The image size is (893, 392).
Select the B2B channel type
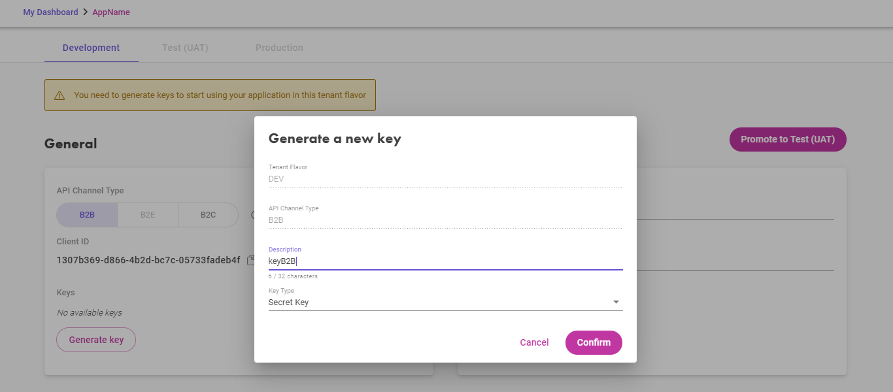coord(87,214)
